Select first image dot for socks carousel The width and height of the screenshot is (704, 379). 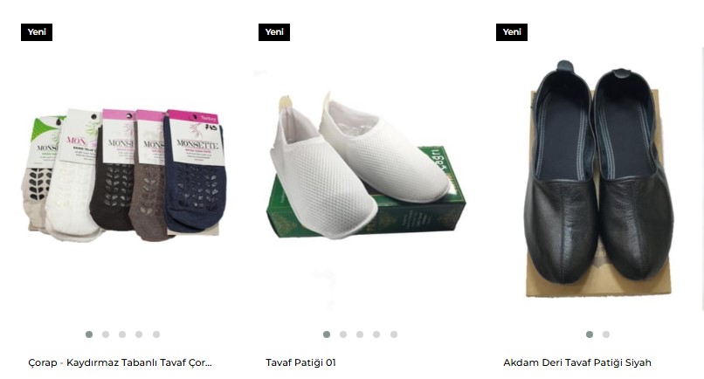(89, 334)
